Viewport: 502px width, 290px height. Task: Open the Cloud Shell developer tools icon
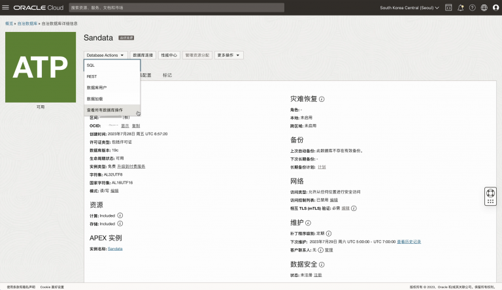448,8
